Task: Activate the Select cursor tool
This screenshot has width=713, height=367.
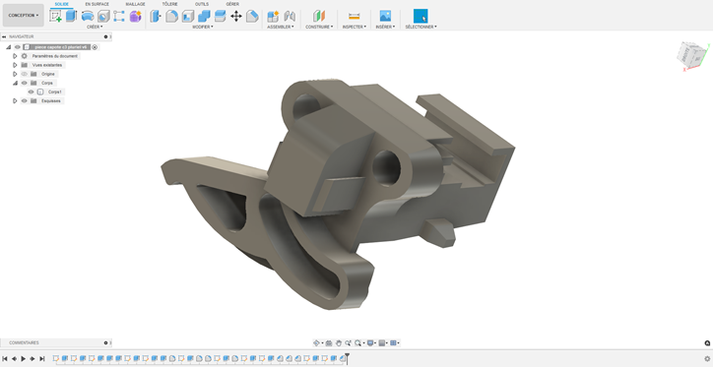Action: click(421, 16)
